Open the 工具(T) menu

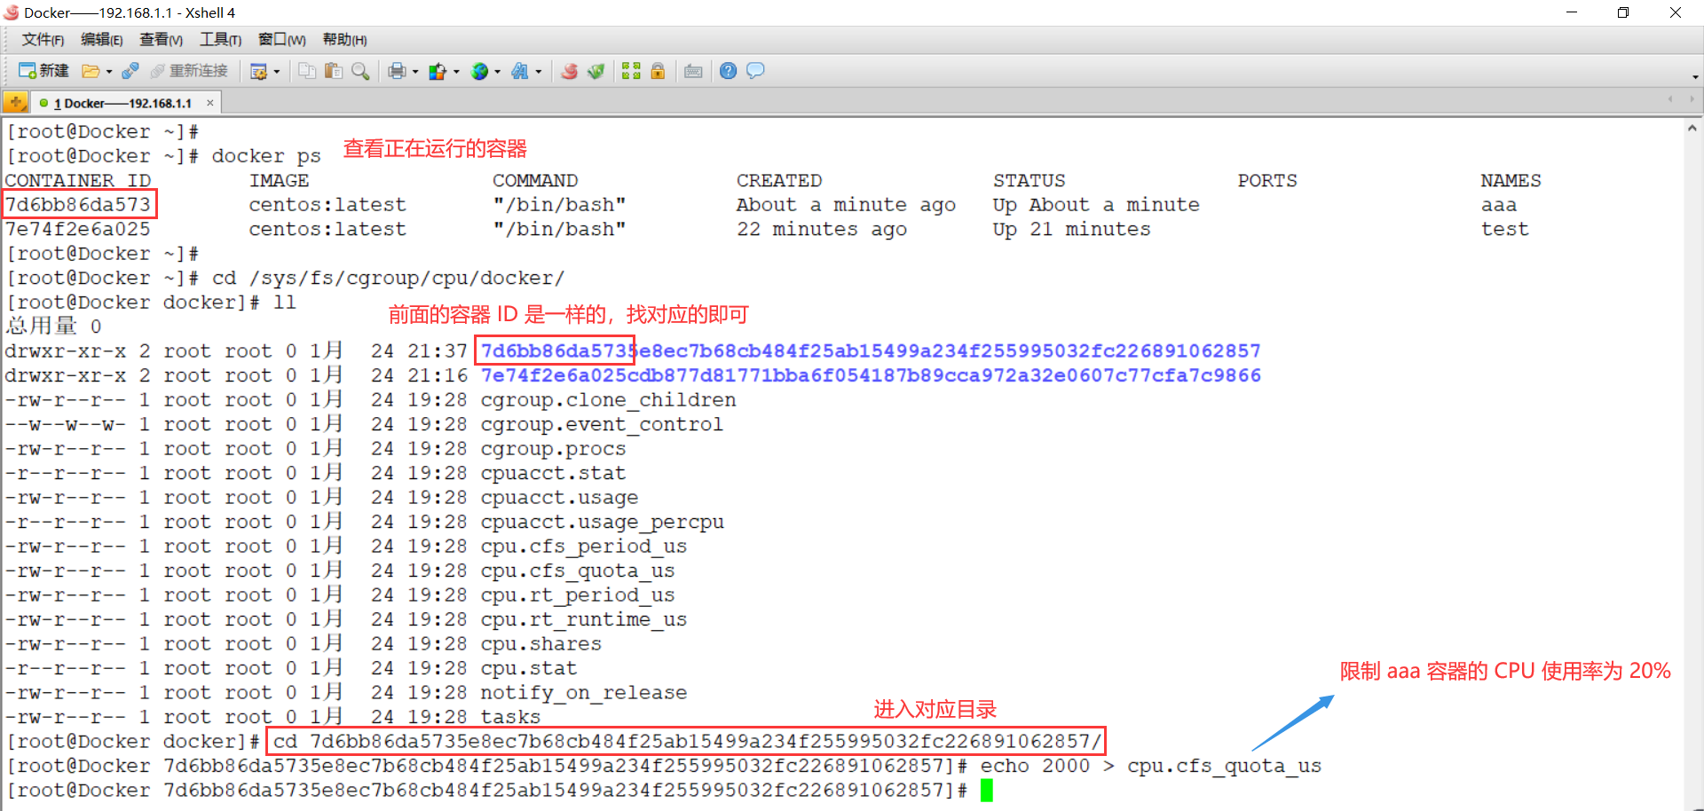[220, 40]
